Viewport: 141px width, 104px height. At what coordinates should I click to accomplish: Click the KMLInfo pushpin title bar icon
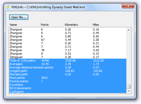tap(8, 7)
